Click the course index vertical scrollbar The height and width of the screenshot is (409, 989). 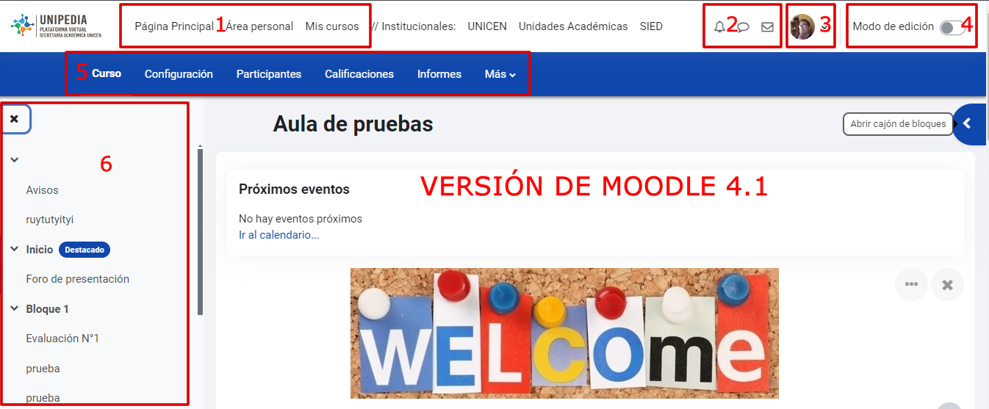(200, 228)
